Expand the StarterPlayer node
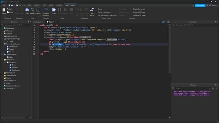Viewport: 219px width, 123px height. coord(2,76)
